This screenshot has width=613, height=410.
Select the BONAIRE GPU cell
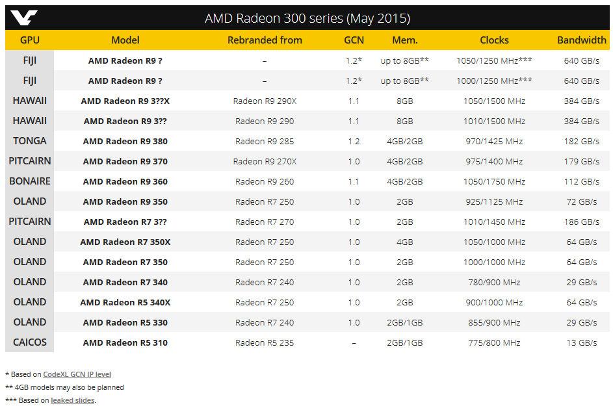click(30, 181)
